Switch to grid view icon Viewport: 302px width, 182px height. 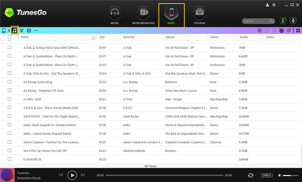click(x=298, y=31)
